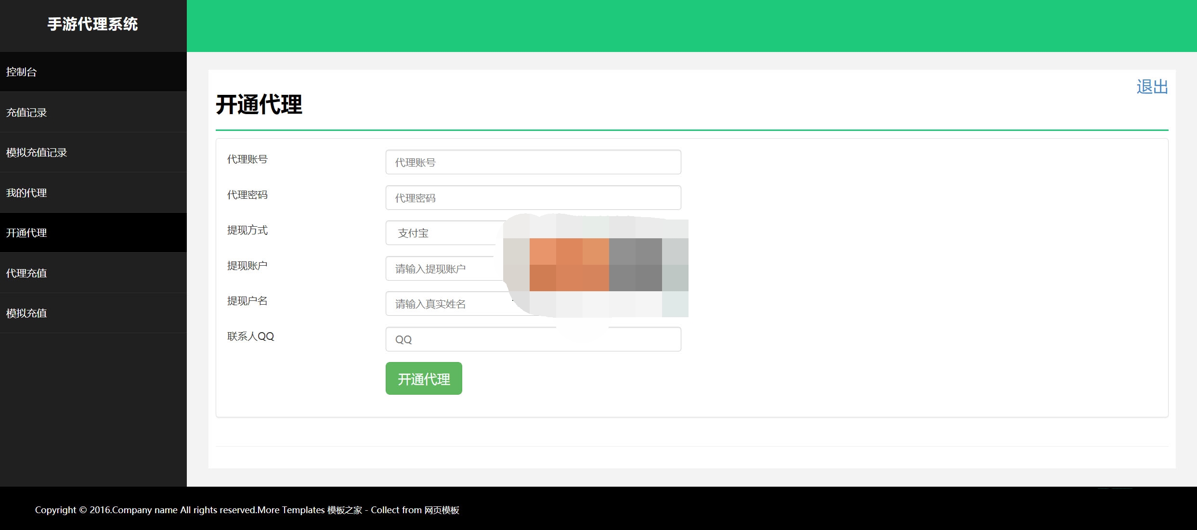Click the 联系人QQ form label
The width and height of the screenshot is (1197, 530).
coord(251,336)
